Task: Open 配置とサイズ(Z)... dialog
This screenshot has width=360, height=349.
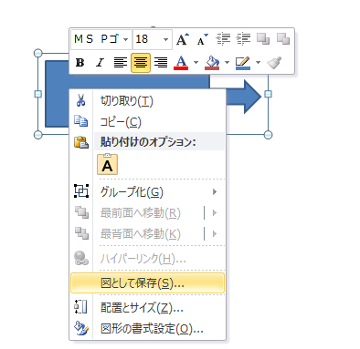Action: pyautogui.click(x=148, y=308)
